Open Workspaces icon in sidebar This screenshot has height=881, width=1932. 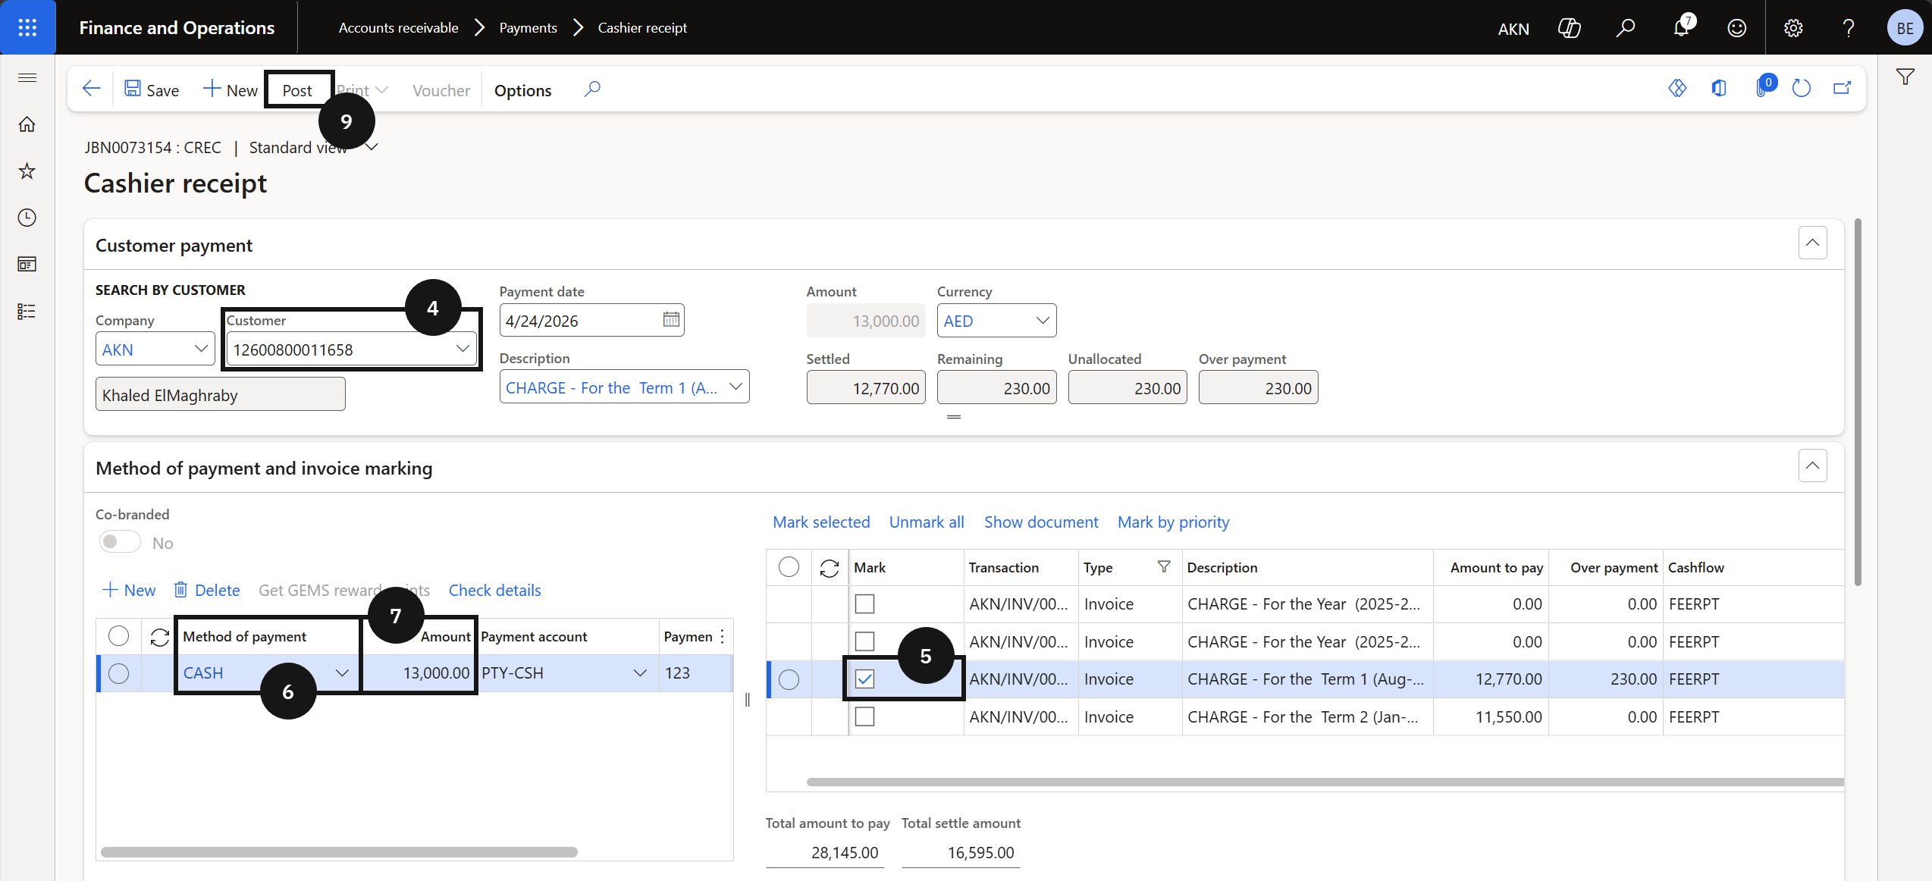[27, 264]
